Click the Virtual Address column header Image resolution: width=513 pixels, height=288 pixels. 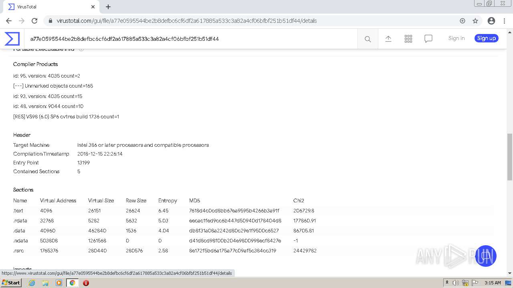58,201
